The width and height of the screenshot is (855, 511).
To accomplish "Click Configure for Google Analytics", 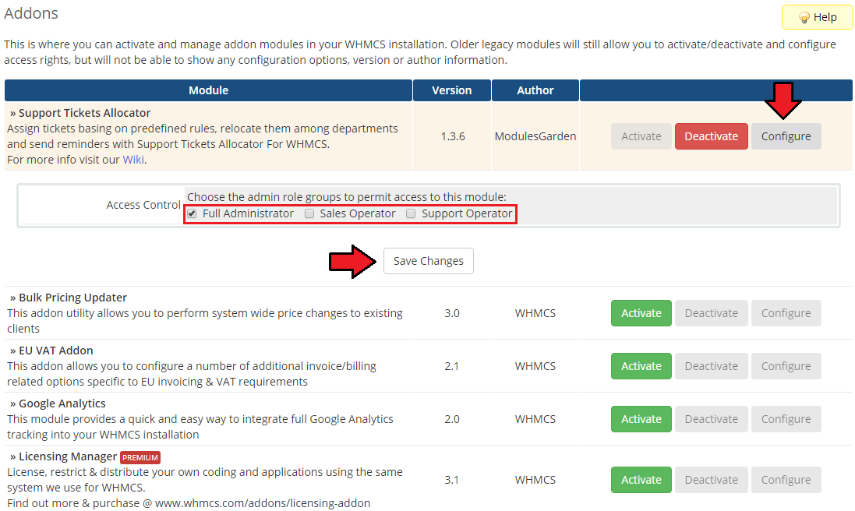I will [786, 419].
